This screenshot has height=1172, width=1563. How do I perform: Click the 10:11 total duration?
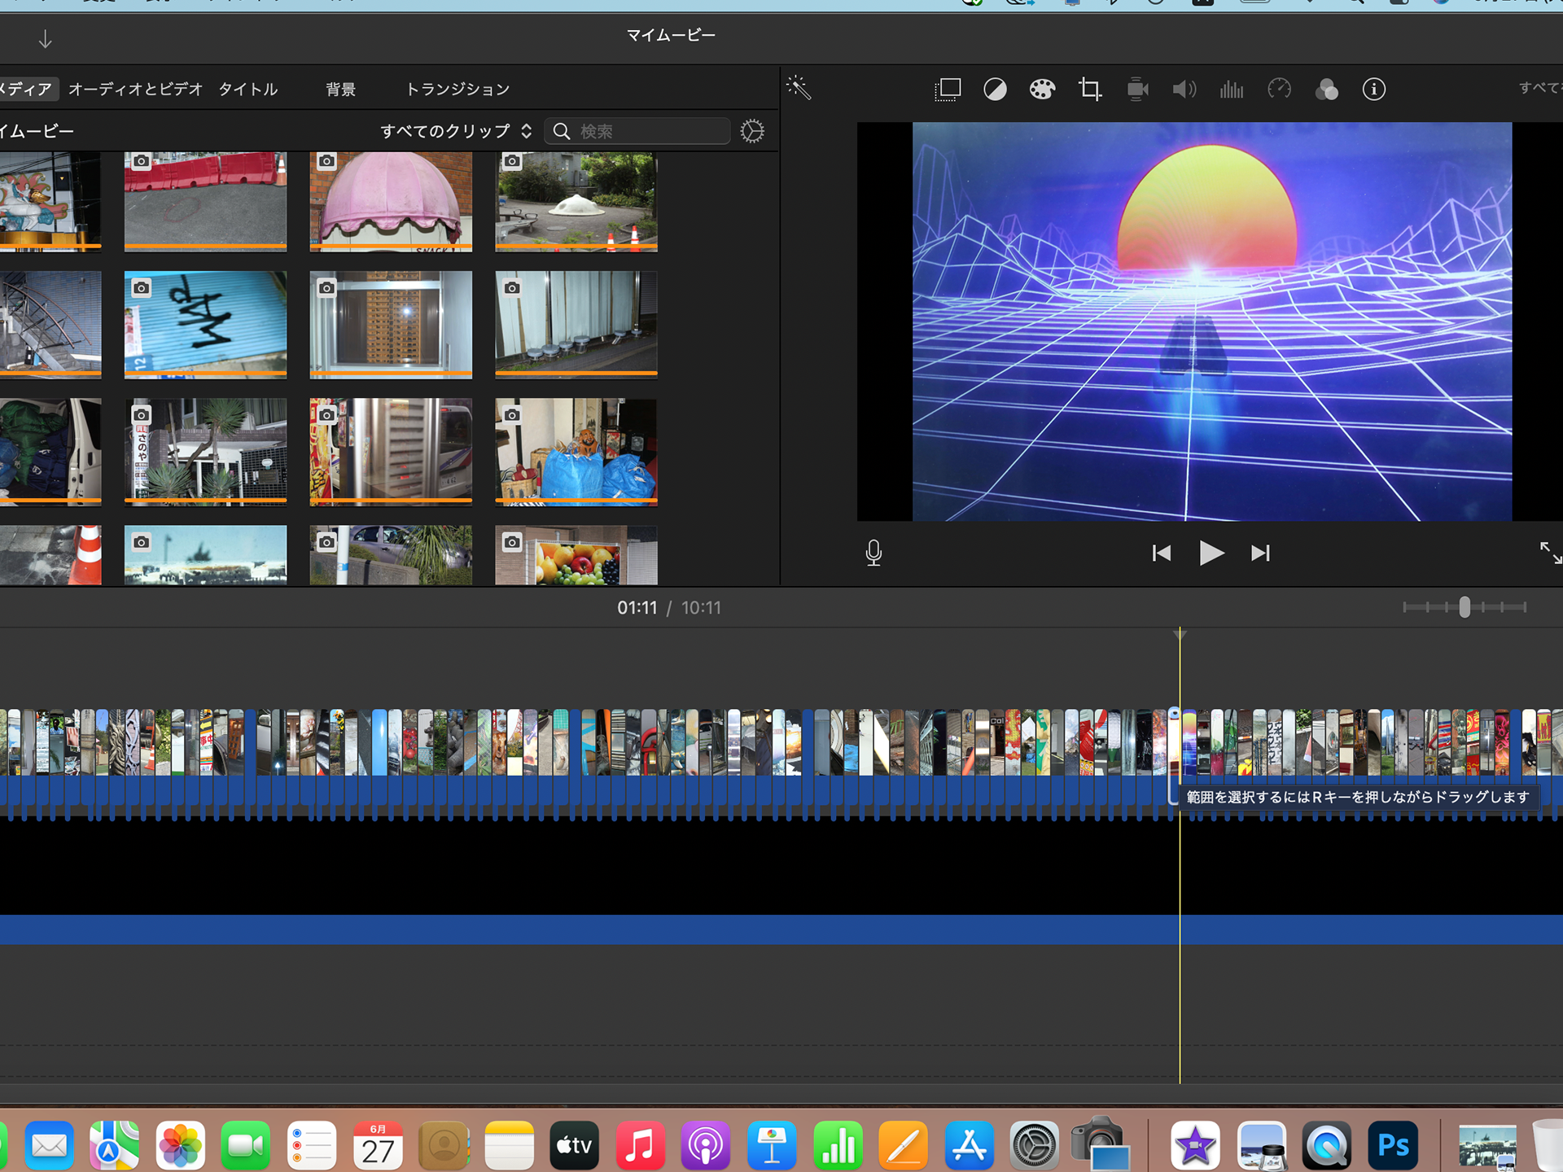tap(701, 608)
